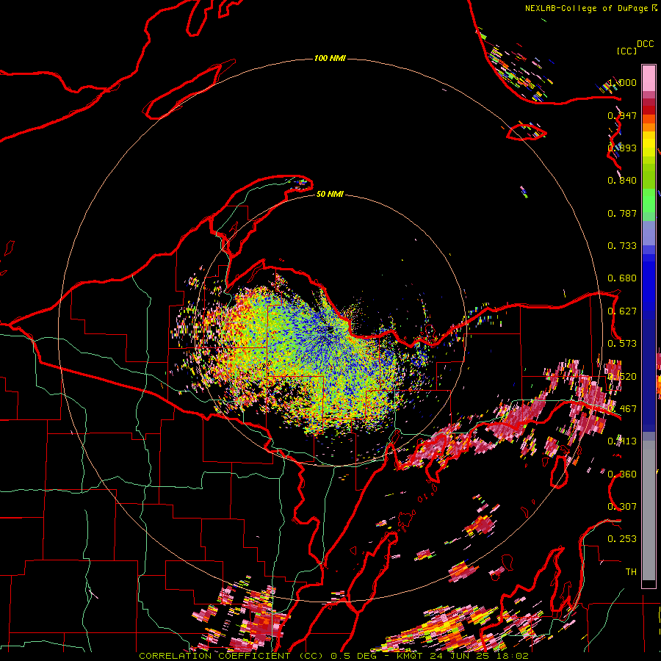This screenshot has height=661, width=661.
Task: Click the Correlation Coefficient caption at bottom
Action: click(333, 656)
